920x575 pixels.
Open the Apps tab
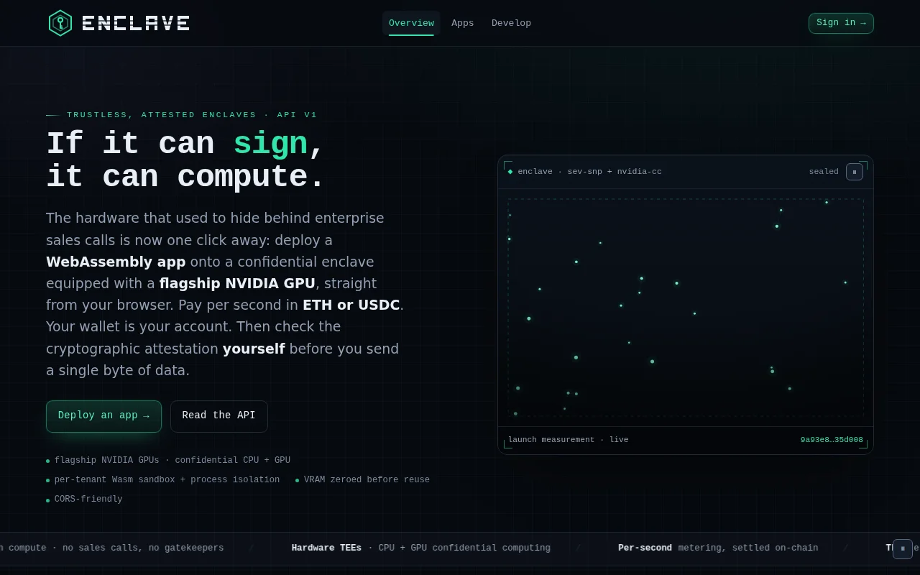(463, 23)
